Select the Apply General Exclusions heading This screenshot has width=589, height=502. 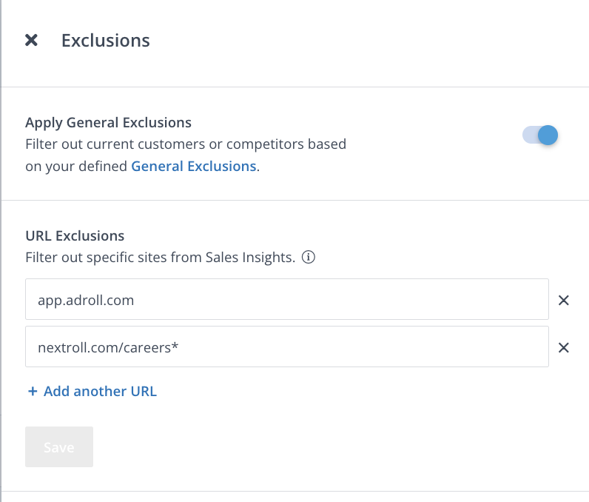[x=108, y=122]
